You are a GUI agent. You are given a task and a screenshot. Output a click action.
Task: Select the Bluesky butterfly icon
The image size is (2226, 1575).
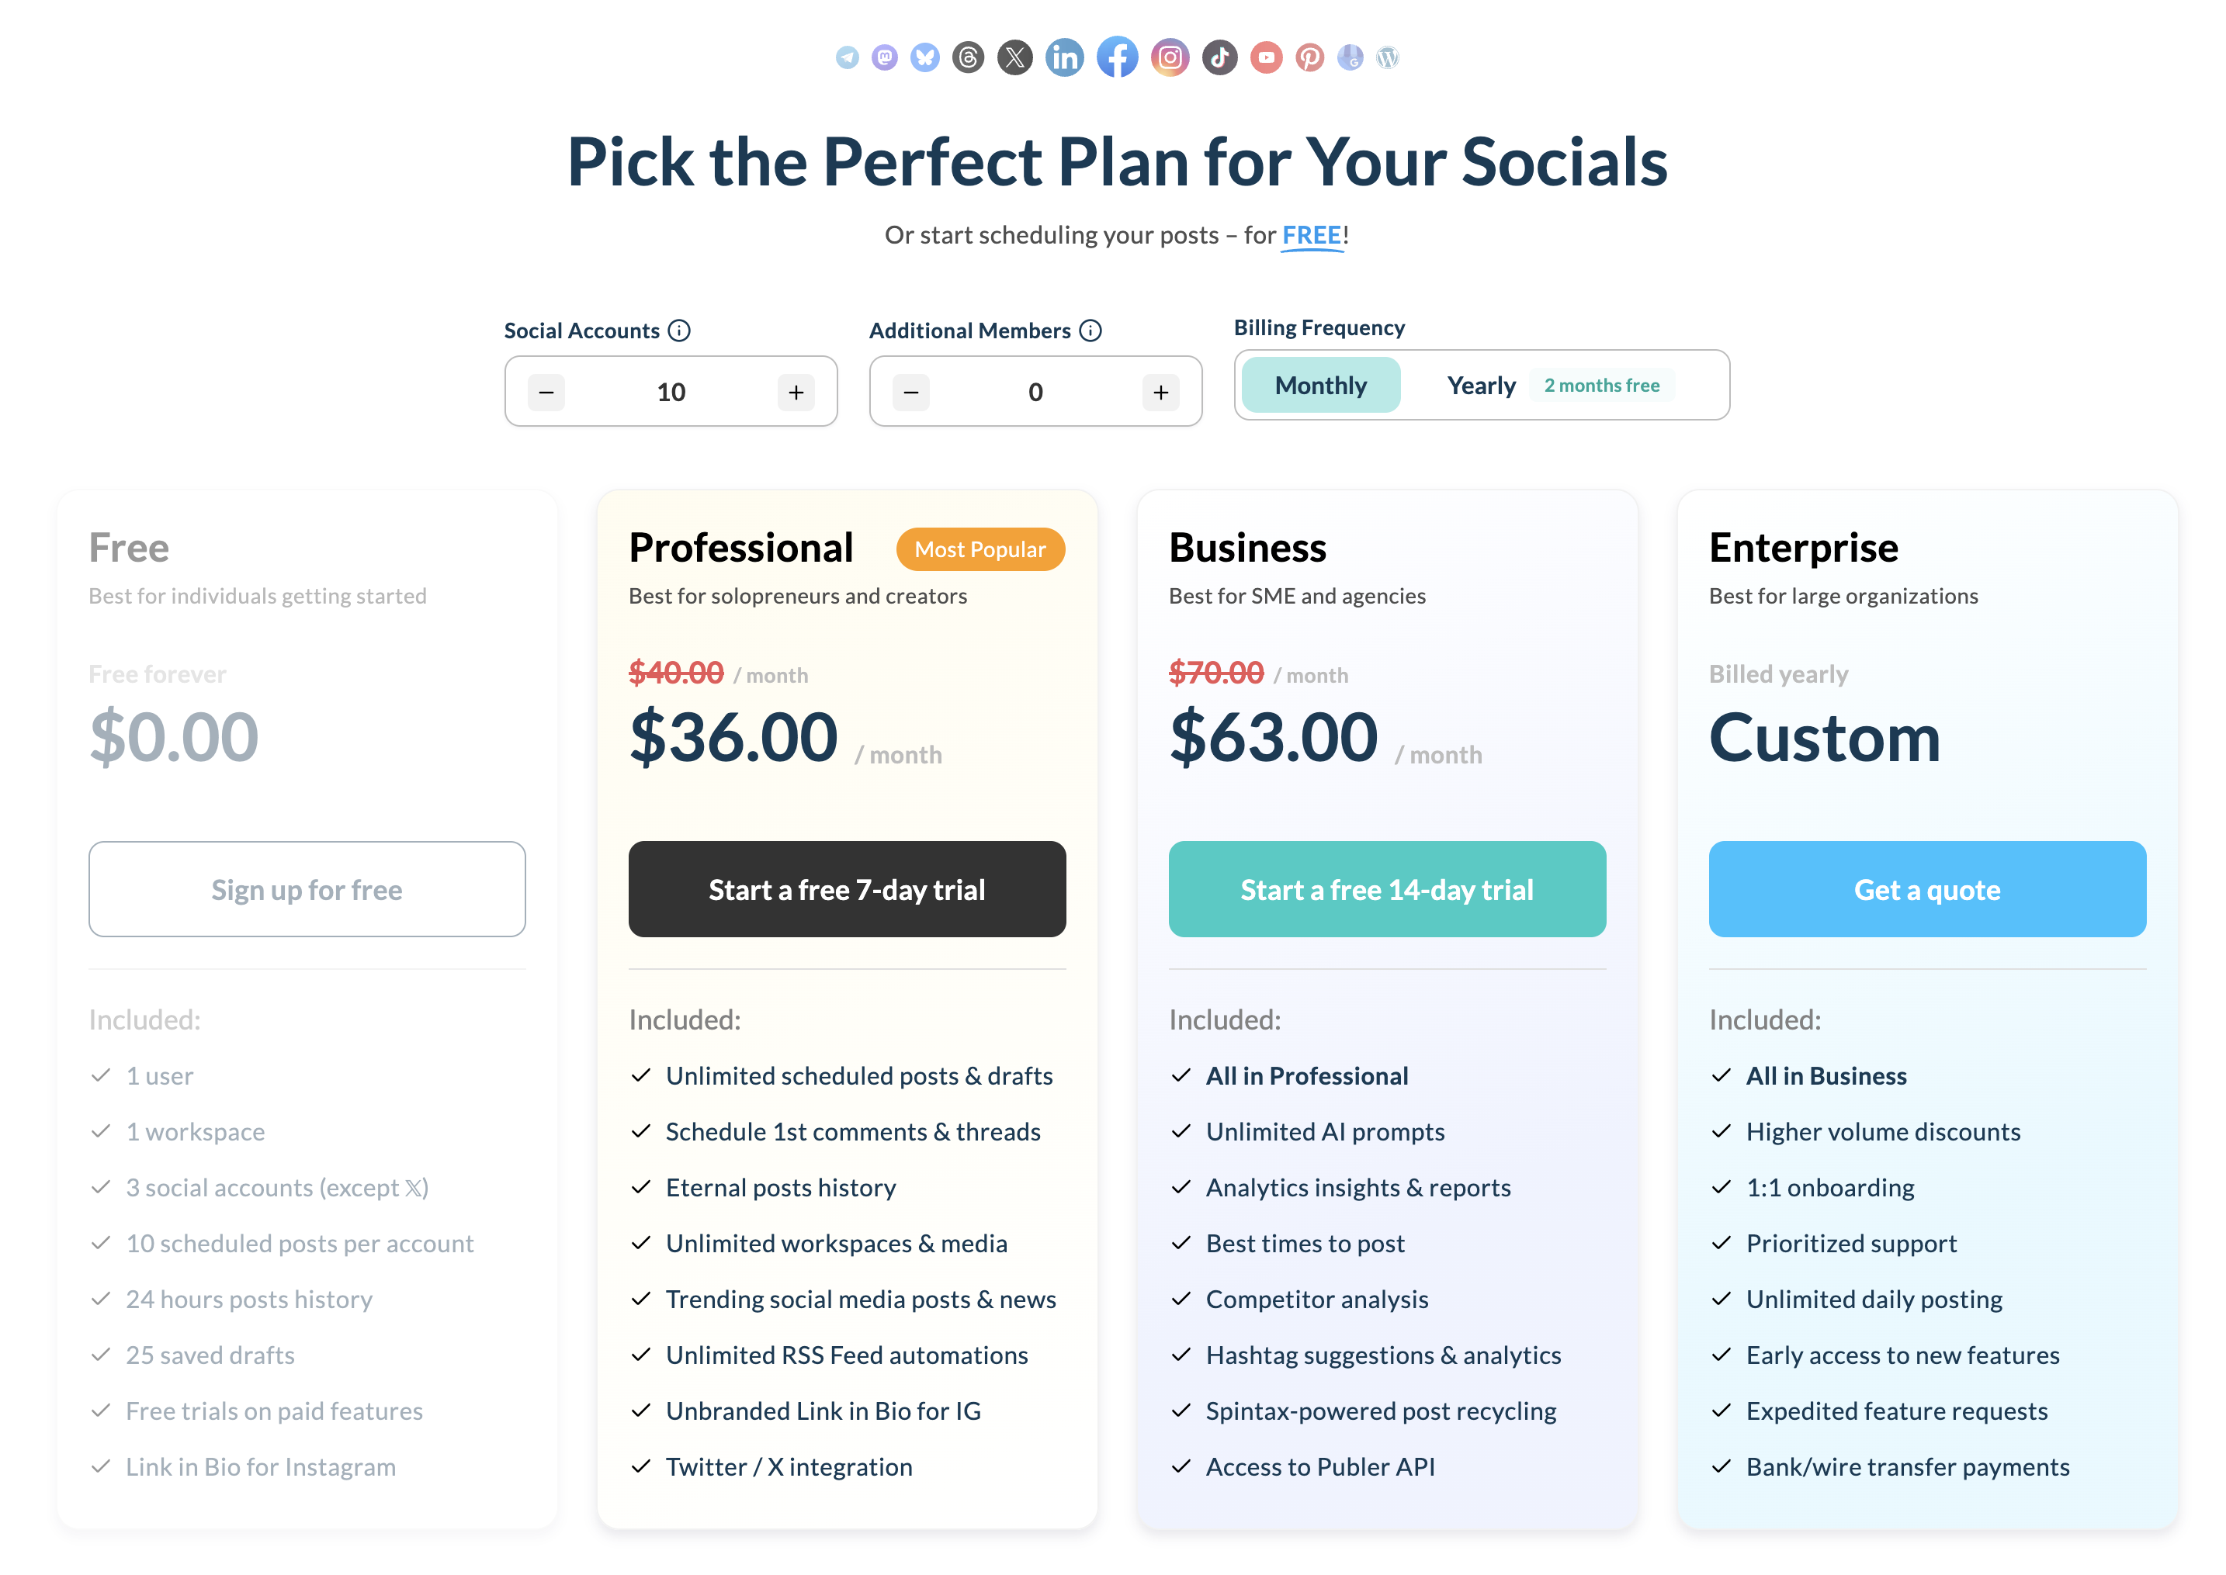(924, 57)
